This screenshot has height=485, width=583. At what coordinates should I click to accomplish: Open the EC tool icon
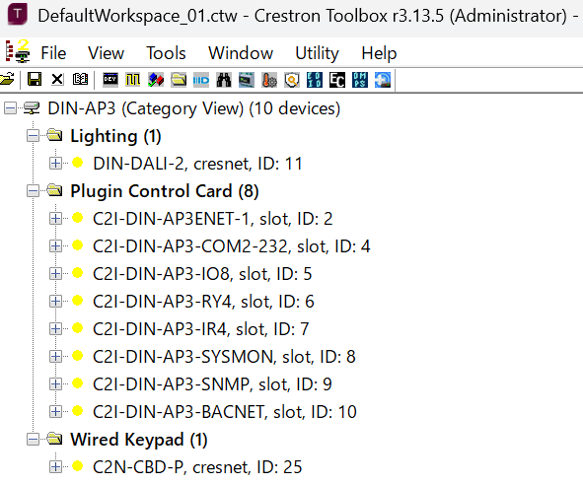337,80
